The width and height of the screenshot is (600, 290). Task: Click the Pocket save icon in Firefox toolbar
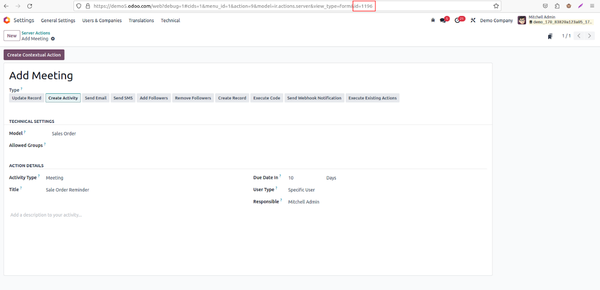pyautogui.click(x=545, y=6)
